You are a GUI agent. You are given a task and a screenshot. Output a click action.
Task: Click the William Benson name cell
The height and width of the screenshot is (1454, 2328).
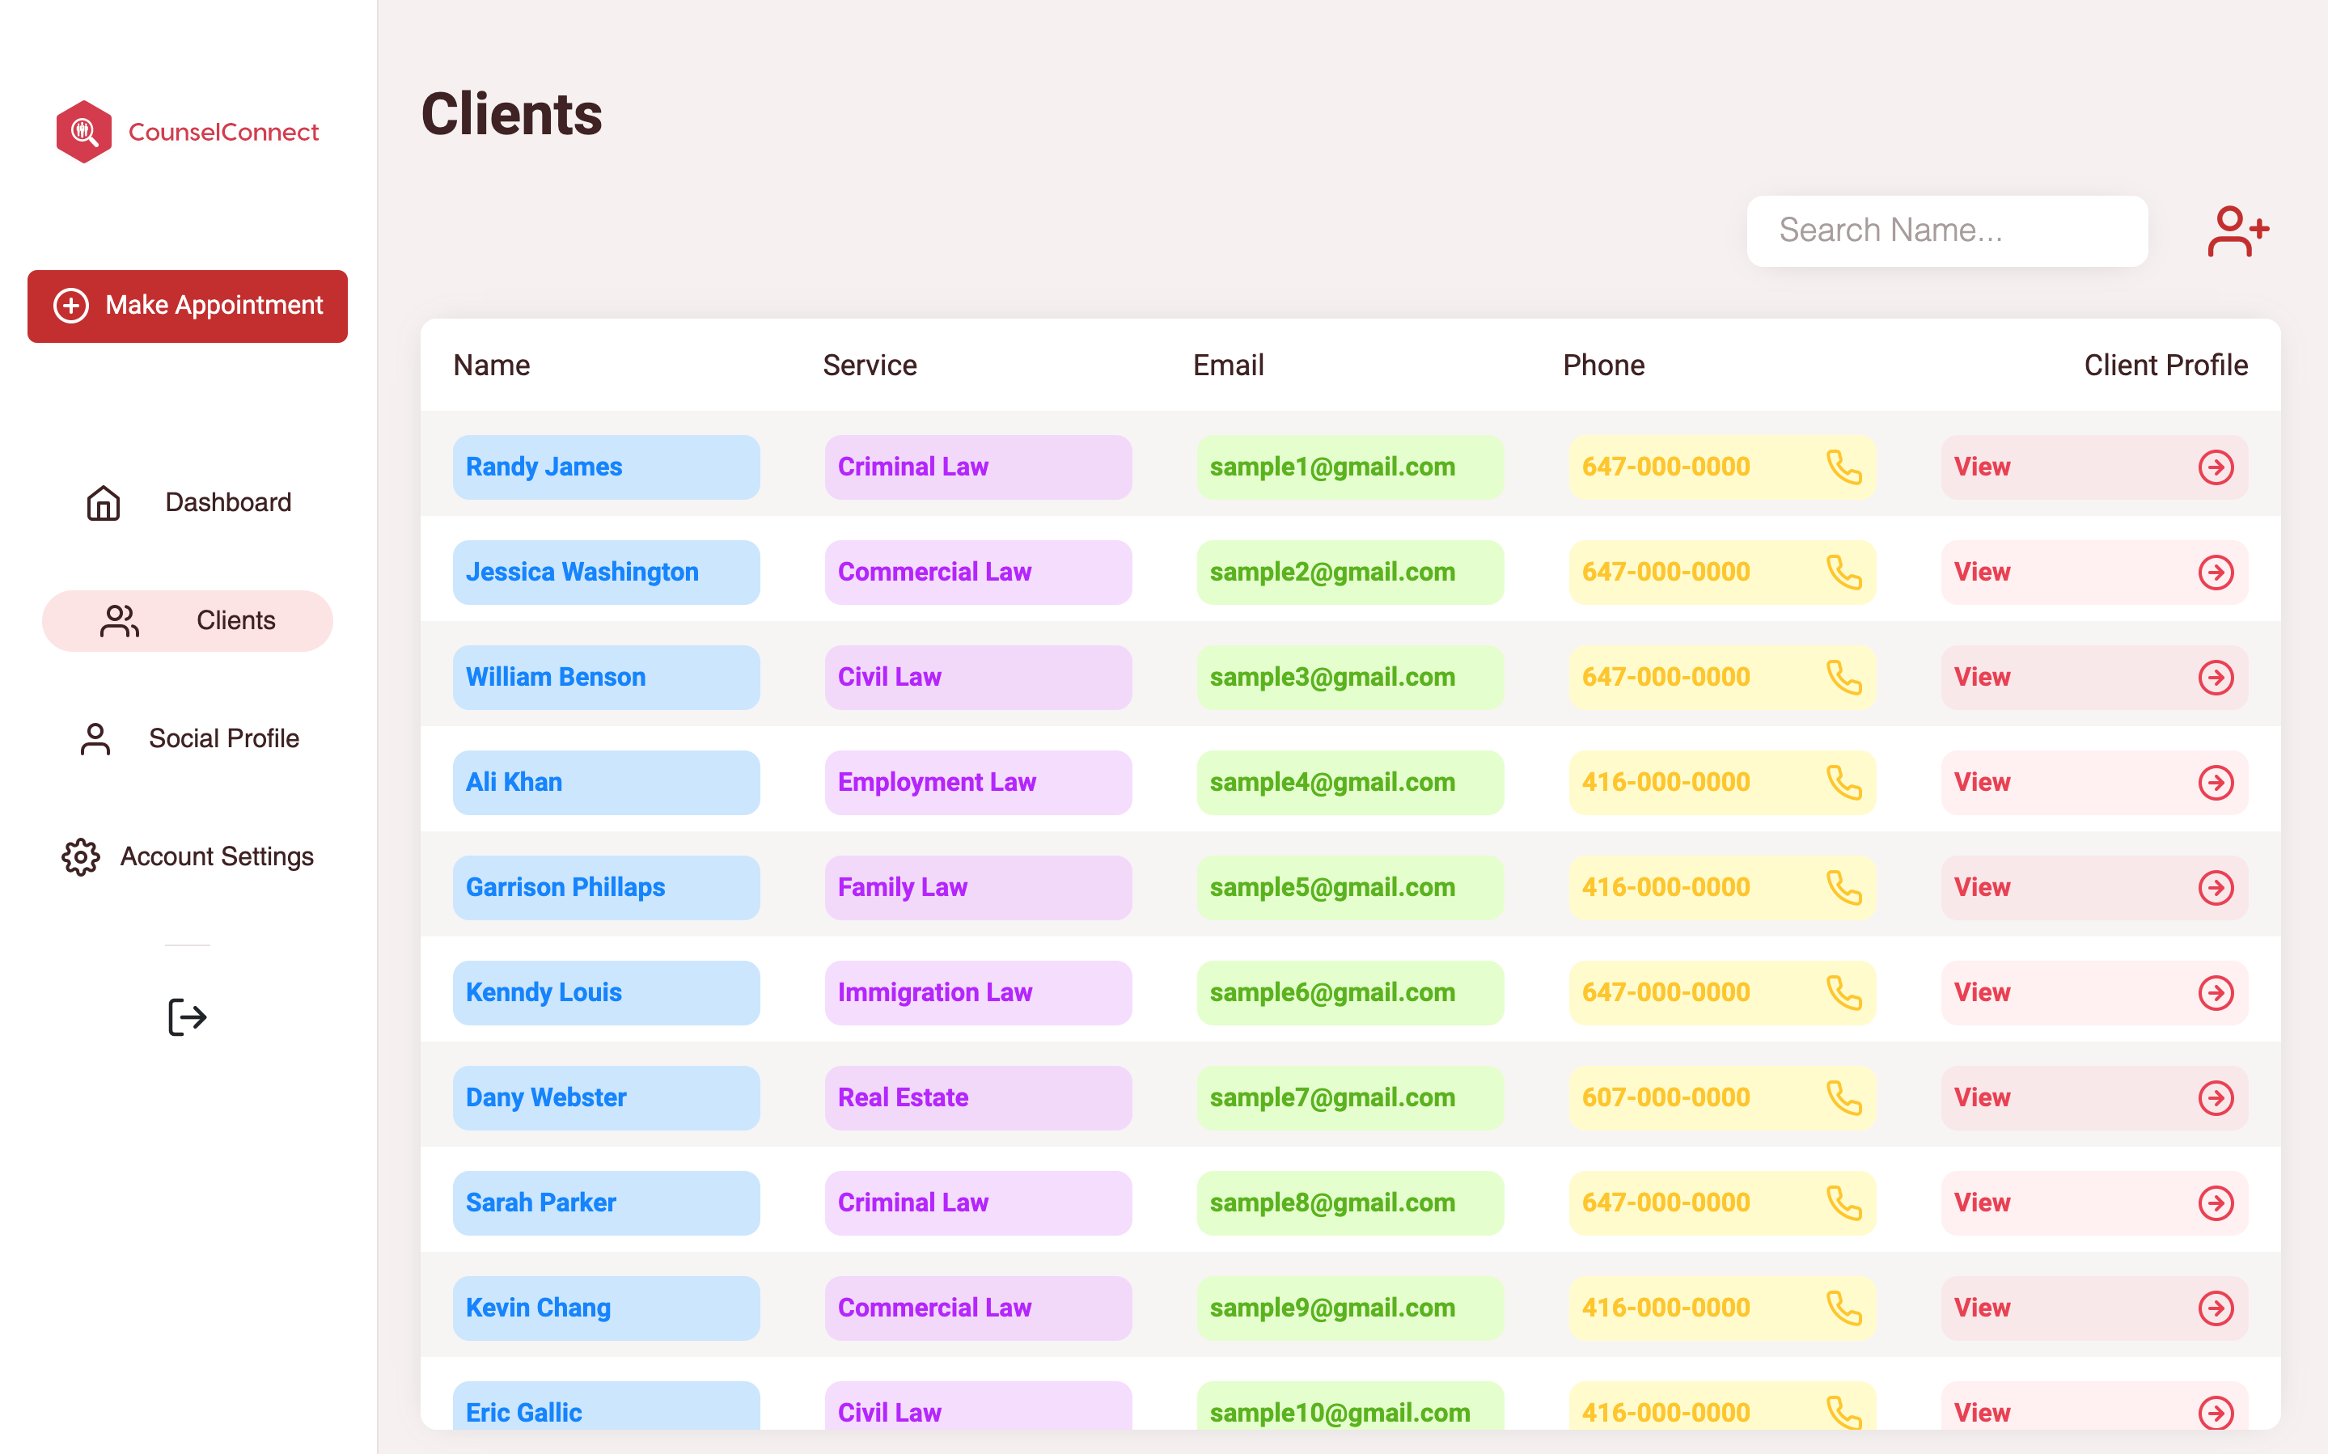[606, 677]
